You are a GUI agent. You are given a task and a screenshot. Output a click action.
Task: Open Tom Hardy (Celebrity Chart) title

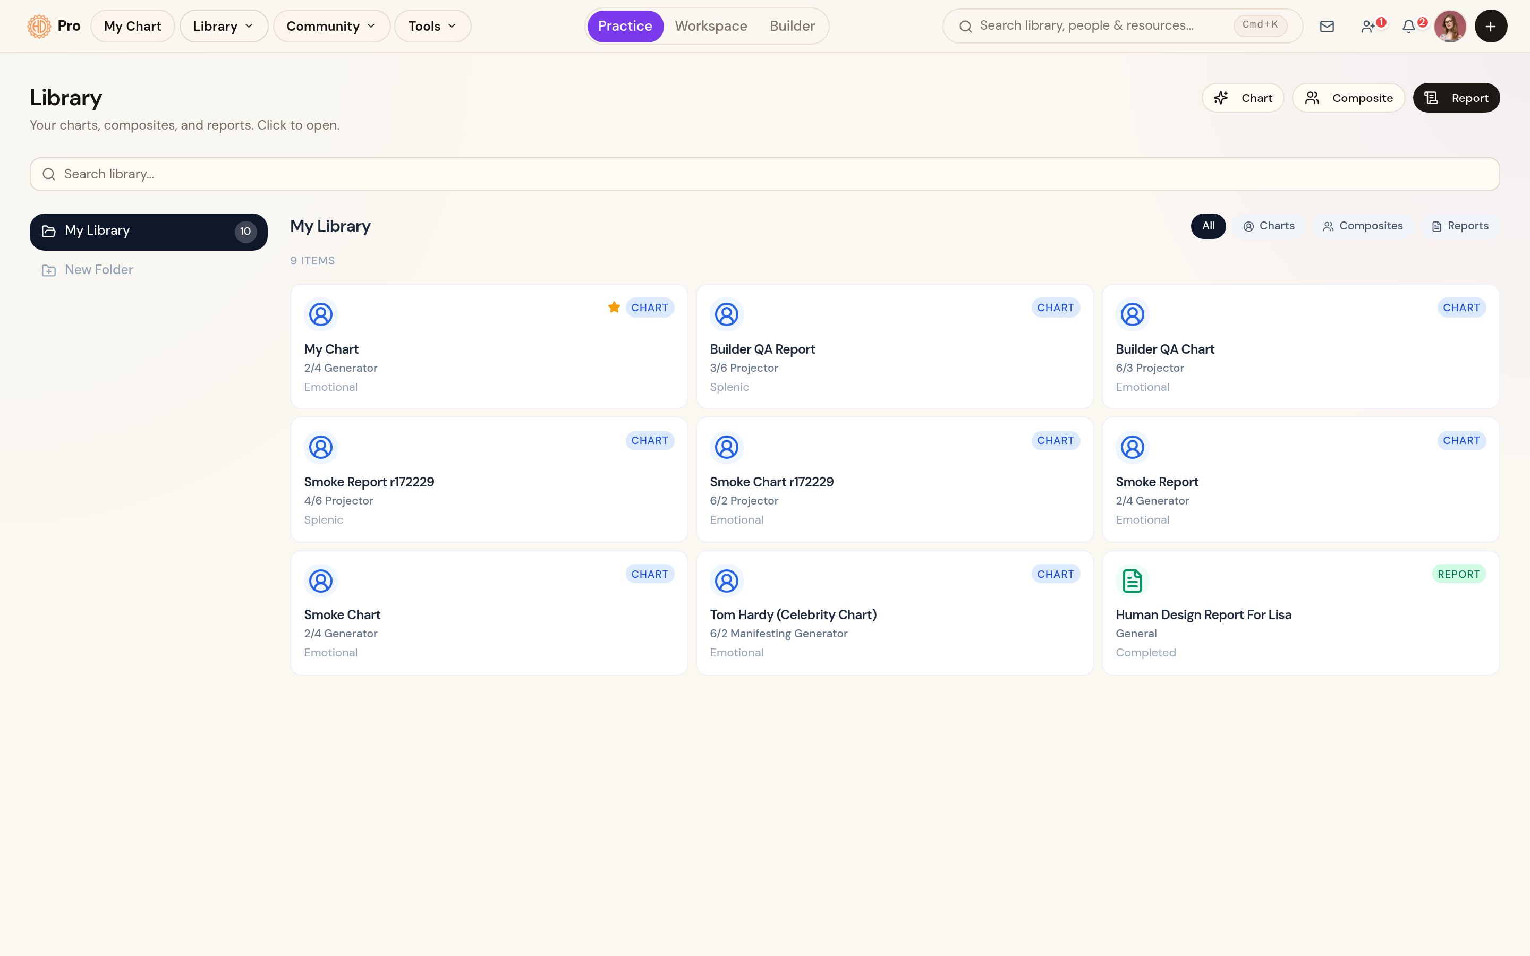[x=793, y=614]
